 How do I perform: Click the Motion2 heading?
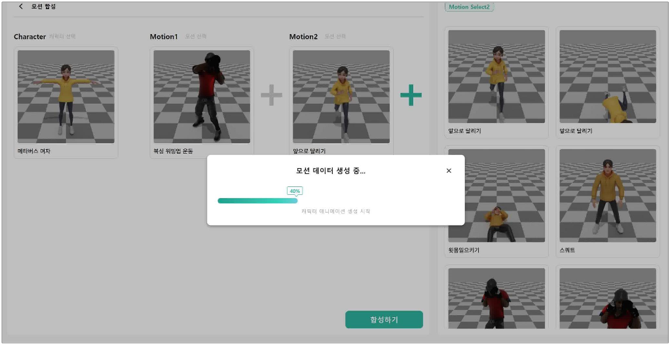tap(303, 37)
